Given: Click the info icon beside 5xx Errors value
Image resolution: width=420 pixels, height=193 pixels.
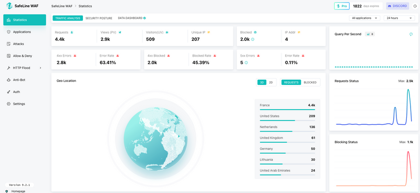Looking at the screenshot, I should (x=246, y=62).
